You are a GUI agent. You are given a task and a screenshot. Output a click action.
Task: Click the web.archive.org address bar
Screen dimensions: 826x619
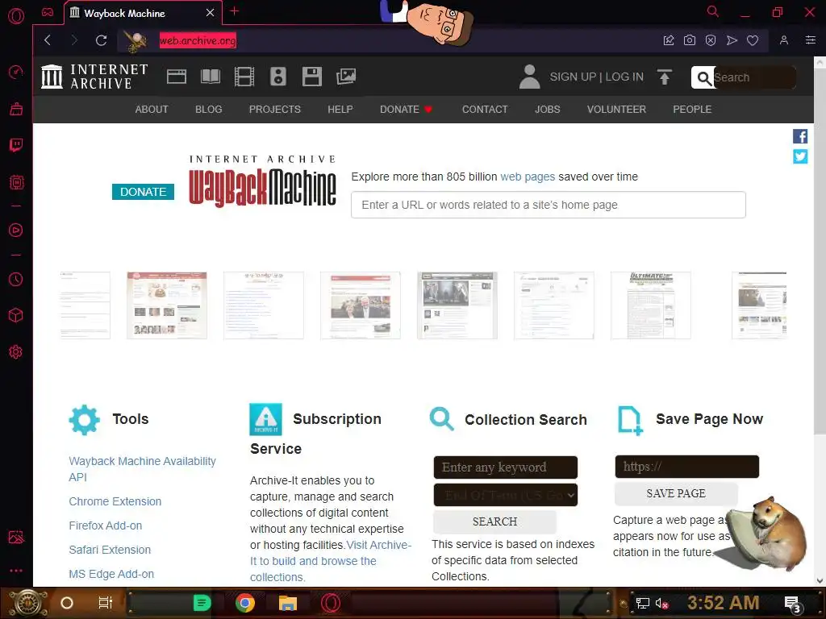tap(198, 40)
